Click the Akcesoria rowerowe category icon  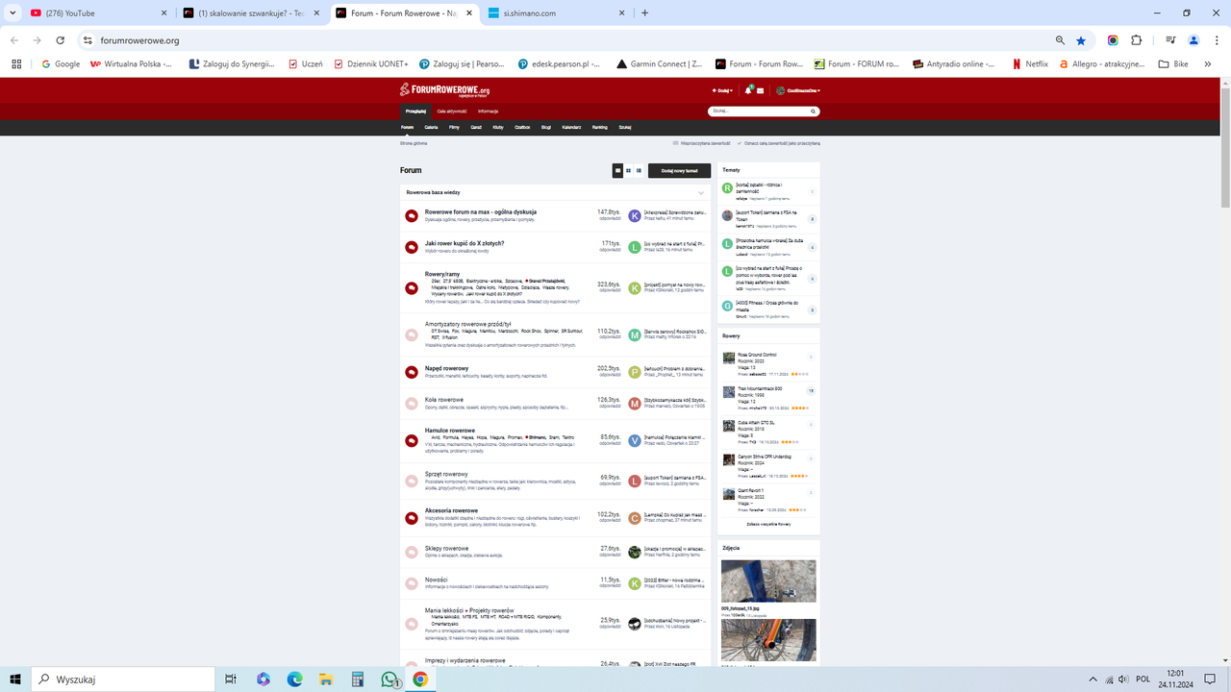(412, 518)
